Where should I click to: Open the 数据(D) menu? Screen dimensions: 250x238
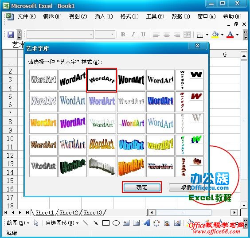181,16
